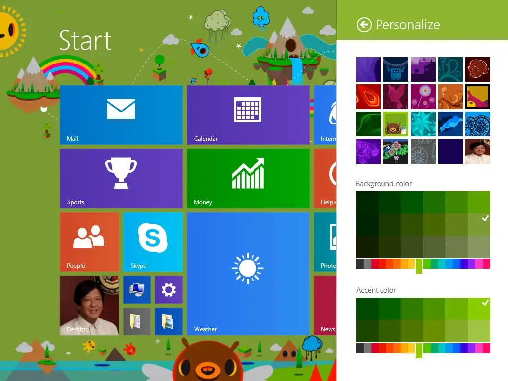This screenshot has height=381, width=508.
Task: Select the blue wave spirals background thumbnail
Action: [x=478, y=124]
